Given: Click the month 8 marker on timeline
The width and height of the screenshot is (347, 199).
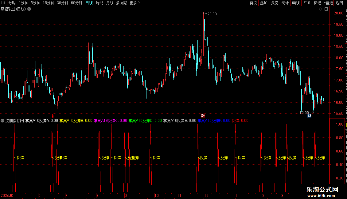Looking at the screenshot, I should pos(97,195).
